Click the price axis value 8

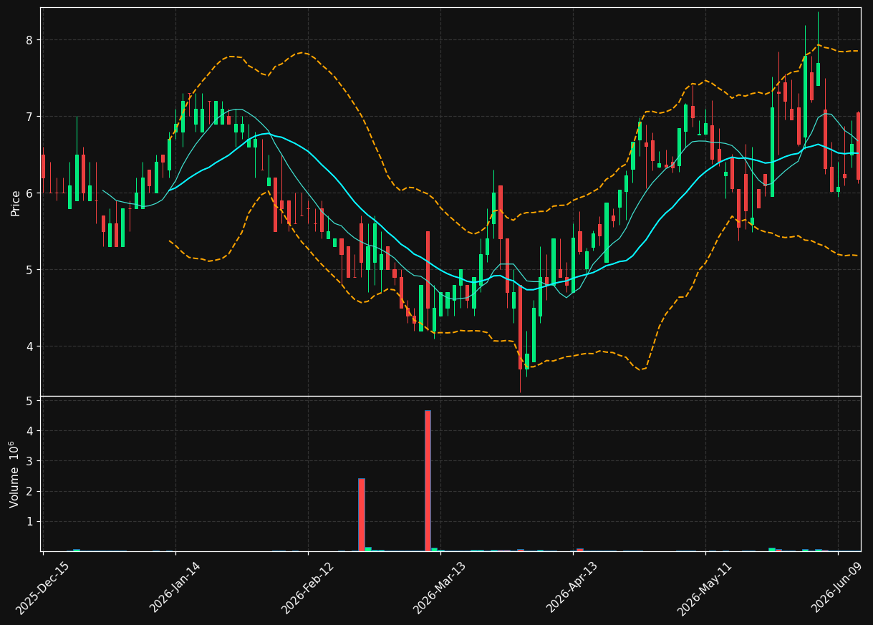[x=30, y=40]
